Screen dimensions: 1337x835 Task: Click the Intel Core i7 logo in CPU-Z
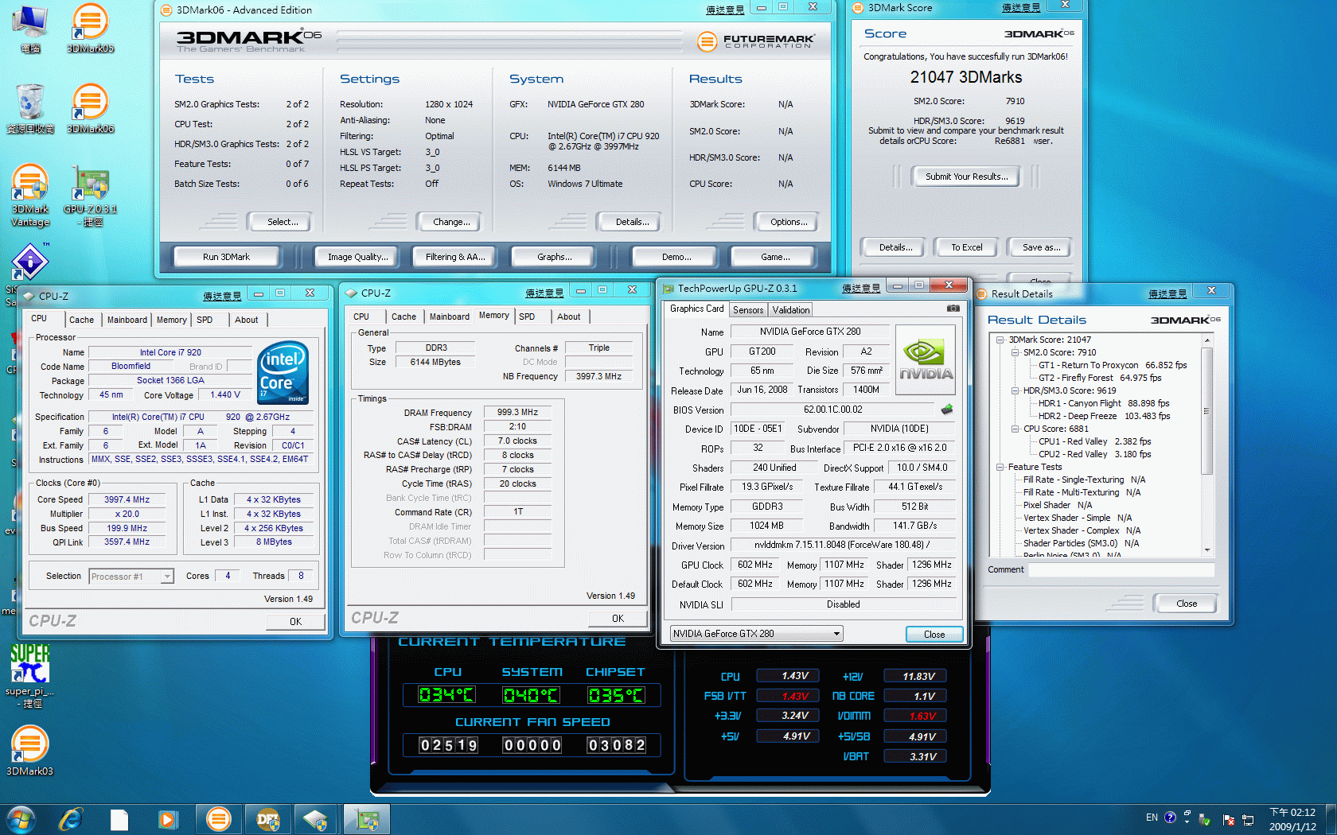tap(283, 372)
